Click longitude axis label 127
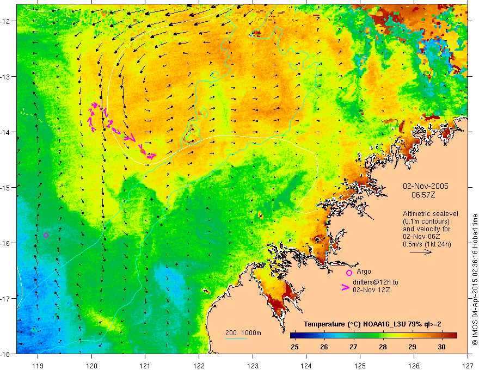 468,366
